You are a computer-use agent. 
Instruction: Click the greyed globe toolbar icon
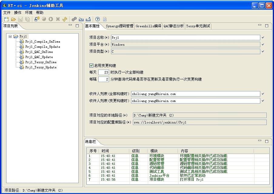(x=44, y=19)
